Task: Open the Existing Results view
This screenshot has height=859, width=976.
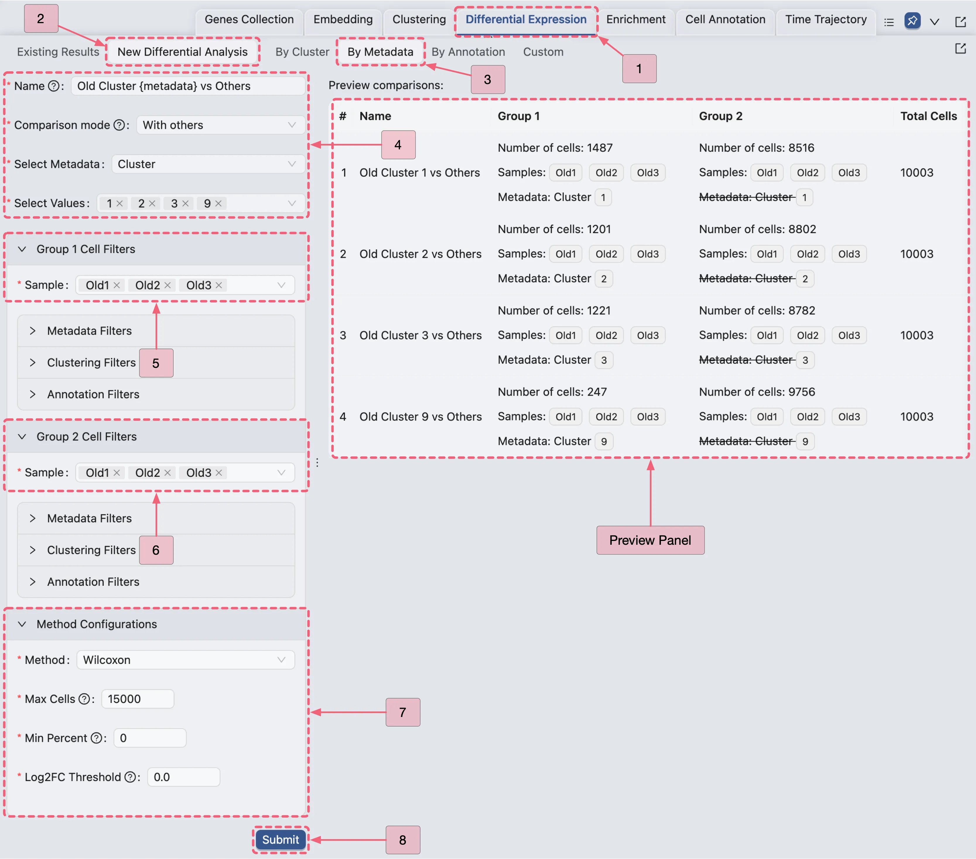Action: tap(58, 52)
